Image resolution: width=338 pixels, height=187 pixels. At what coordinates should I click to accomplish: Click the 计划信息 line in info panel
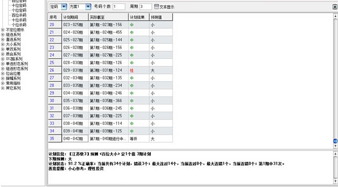99,154
